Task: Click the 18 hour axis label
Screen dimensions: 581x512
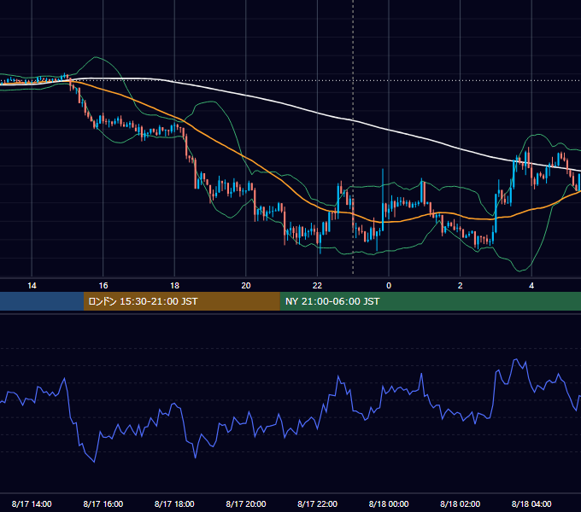Action: [x=174, y=286]
